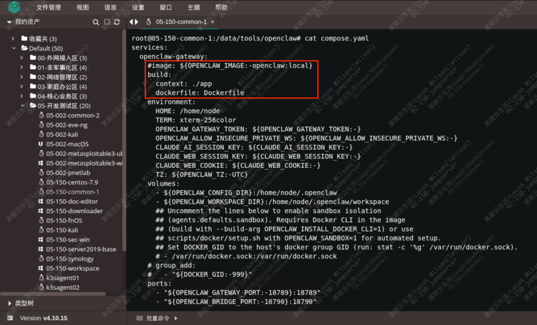Click the JumpServer logo icon
537x325 pixels.
tap(14, 7)
